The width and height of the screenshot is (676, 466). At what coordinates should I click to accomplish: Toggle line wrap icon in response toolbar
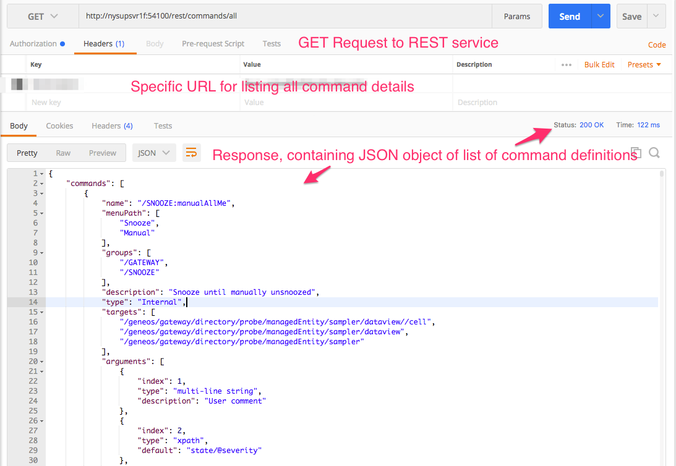[192, 153]
